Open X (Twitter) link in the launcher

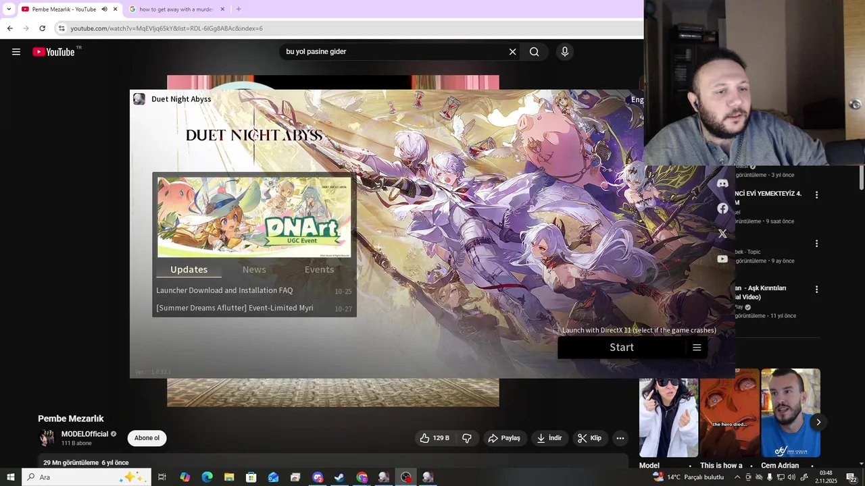722,234
